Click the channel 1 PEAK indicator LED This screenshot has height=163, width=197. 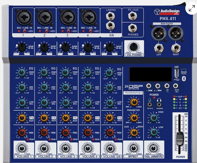pyautogui.click(x=28, y=139)
